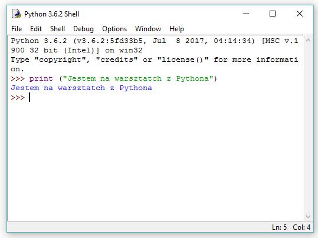
Task: Open the Shell menu
Action: (57, 29)
